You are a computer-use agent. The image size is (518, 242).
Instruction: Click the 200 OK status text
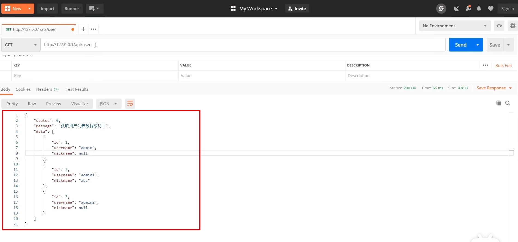click(x=410, y=88)
